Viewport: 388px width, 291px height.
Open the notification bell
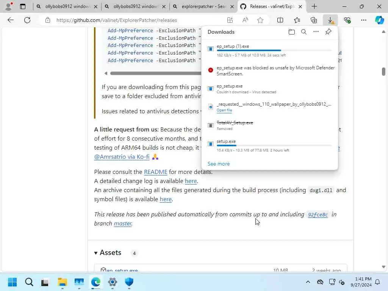coord(377,282)
